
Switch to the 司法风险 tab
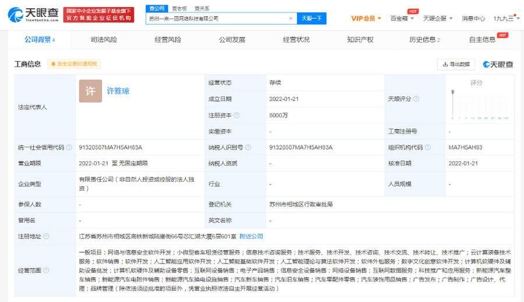104,40
